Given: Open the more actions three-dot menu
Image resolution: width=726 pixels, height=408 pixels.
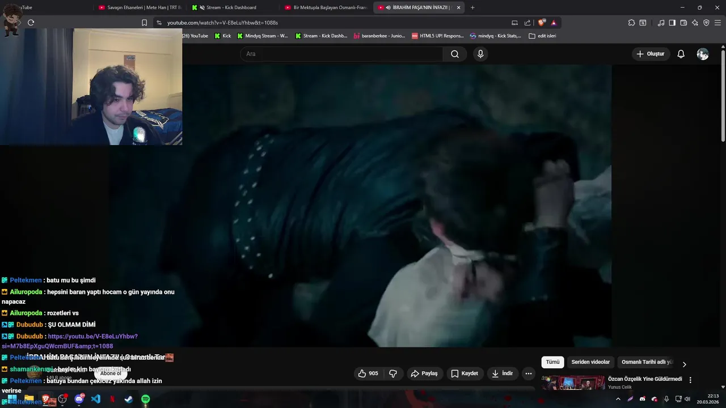Looking at the screenshot, I should (x=529, y=373).
